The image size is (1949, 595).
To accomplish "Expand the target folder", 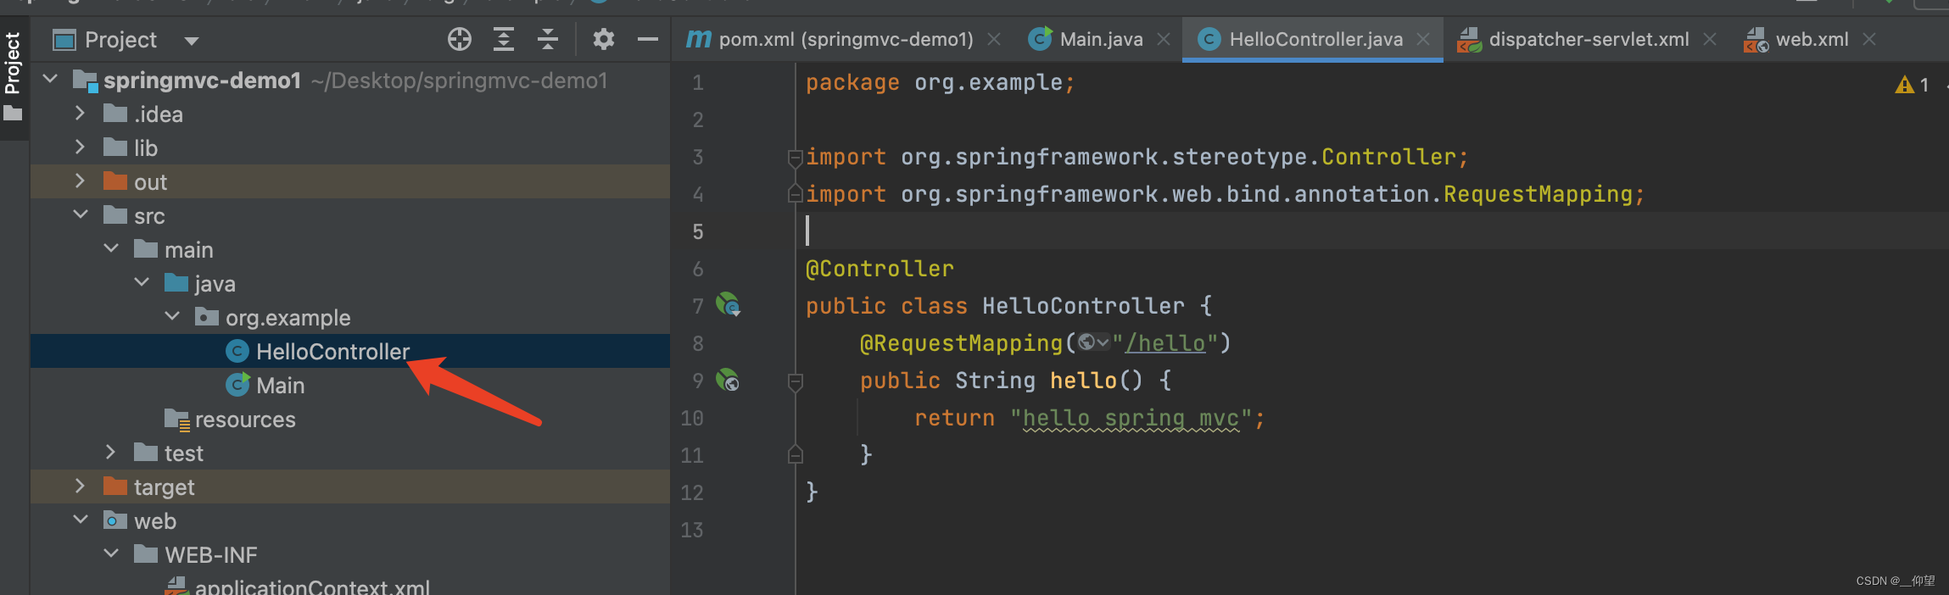I will (x=80, y=487).
